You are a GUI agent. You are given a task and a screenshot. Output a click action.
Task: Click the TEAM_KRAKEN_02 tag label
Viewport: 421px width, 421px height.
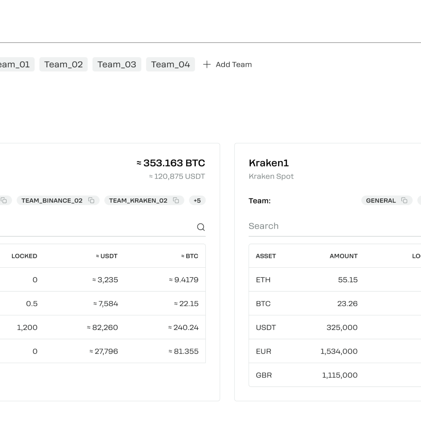(138, 200)
